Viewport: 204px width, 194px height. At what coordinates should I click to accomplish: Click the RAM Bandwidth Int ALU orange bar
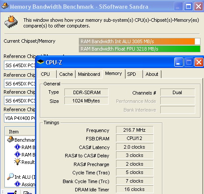pos(139,41)
